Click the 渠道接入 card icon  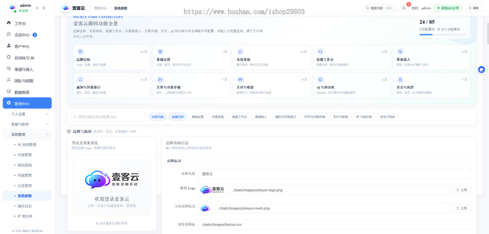pyautogui.click(x=400, y=52)
